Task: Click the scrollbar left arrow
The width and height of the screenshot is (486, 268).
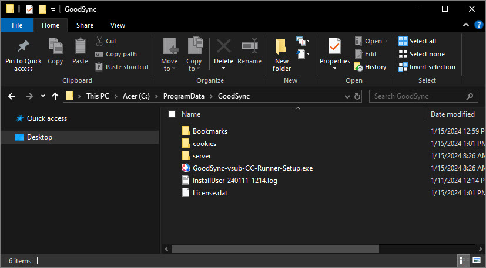Action: [x=166, y=249]
